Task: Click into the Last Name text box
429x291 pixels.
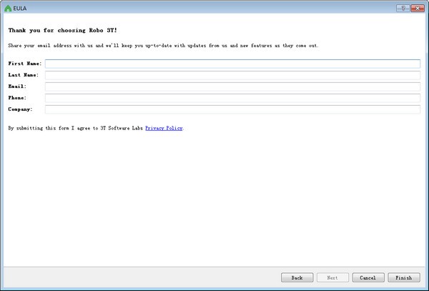Action: [232, 75]
